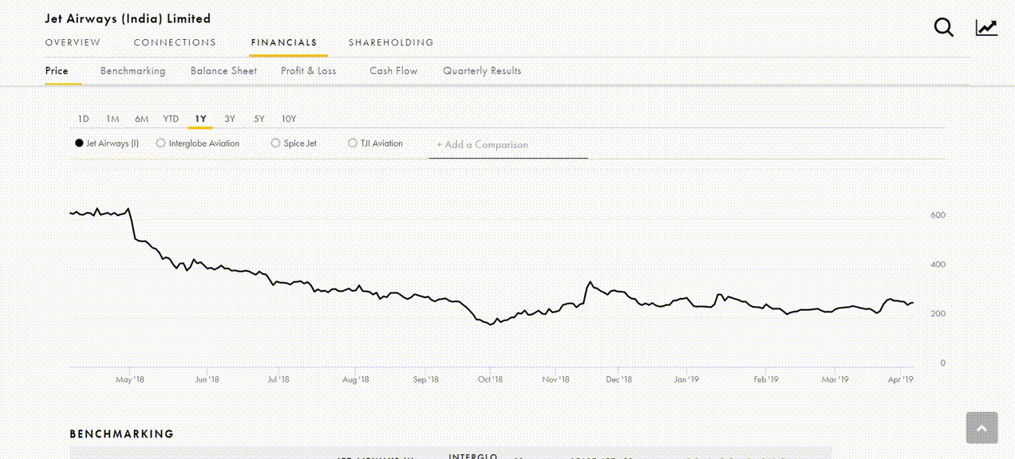
Task: Open the Connections tab
Action: (175, 42)
